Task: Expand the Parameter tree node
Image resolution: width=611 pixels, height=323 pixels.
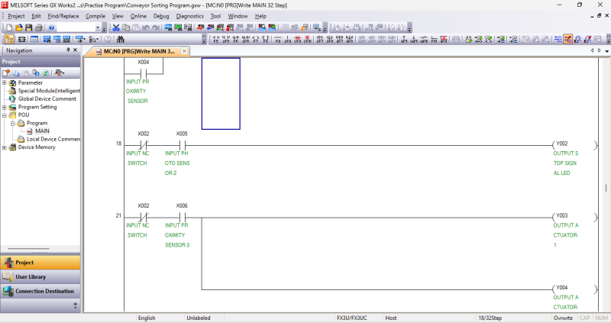Action: (5, 82)
